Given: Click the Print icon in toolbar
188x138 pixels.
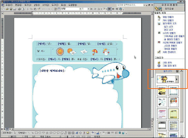Looking at the screenshot, I should 19,9.
